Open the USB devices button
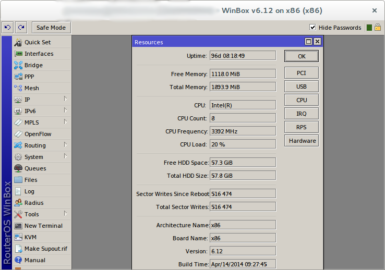This screenshot has height=270, width=385. (x=302, y=87)
